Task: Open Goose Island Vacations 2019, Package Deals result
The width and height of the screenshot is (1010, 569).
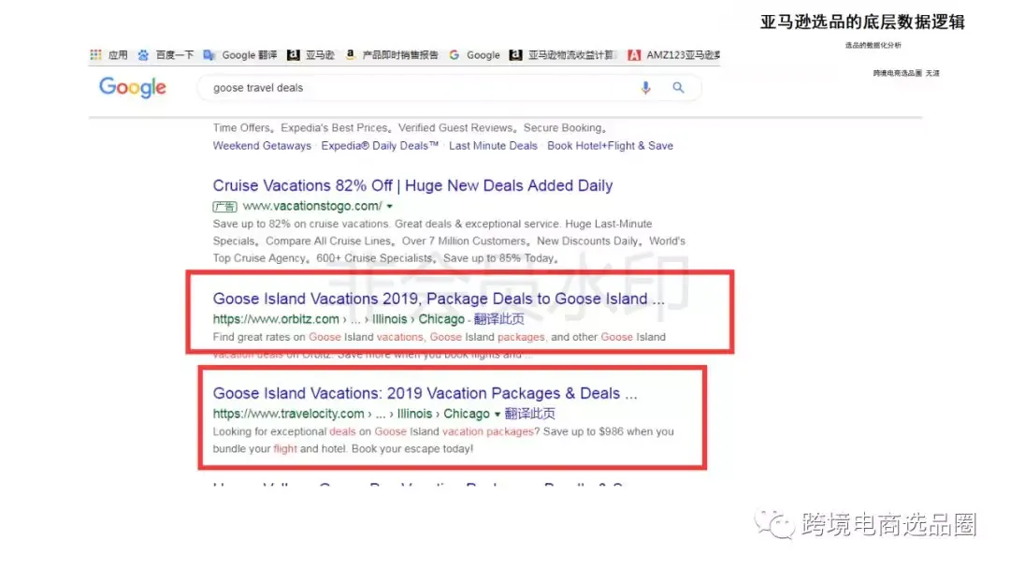Action: (x=439, y=299)
